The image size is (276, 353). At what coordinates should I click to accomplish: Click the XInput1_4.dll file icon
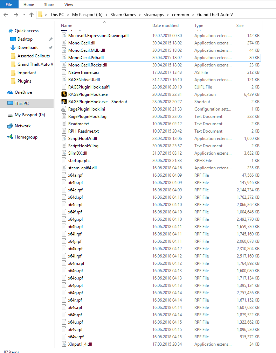point(64,344)
